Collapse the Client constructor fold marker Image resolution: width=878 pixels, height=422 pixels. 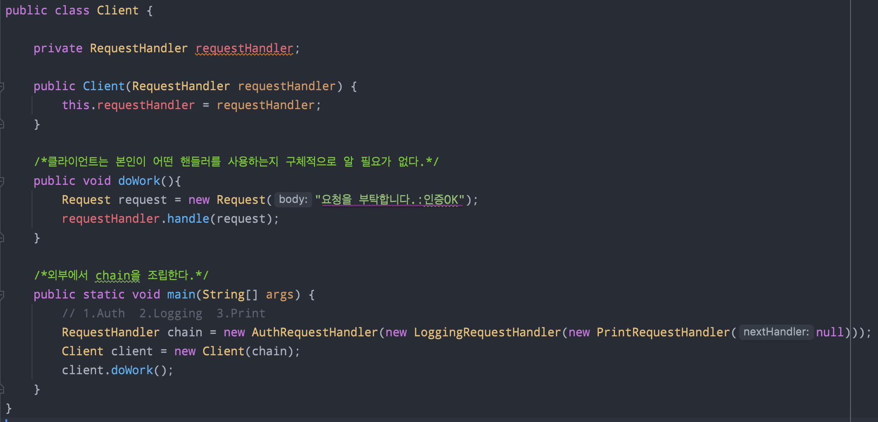pos(2,86)
